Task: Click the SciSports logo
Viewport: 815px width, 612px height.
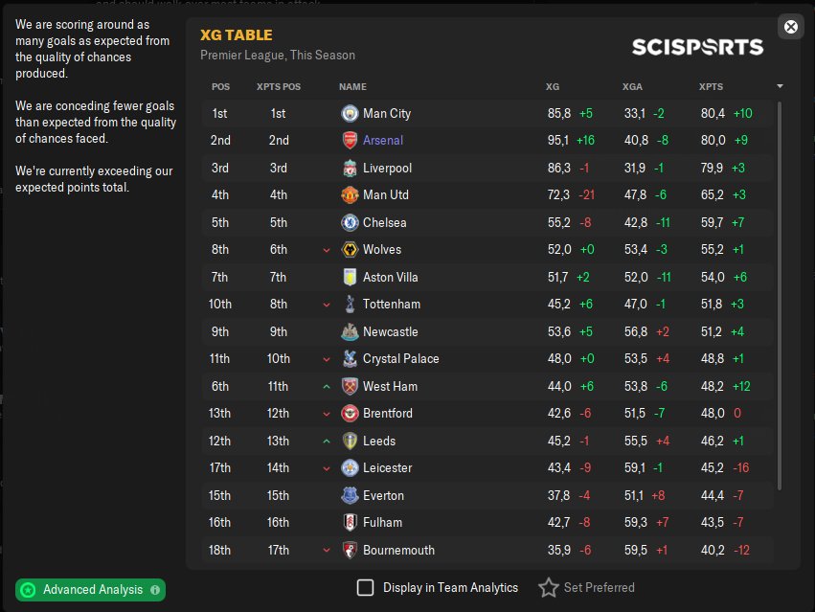Action: (x=697, y=47)
